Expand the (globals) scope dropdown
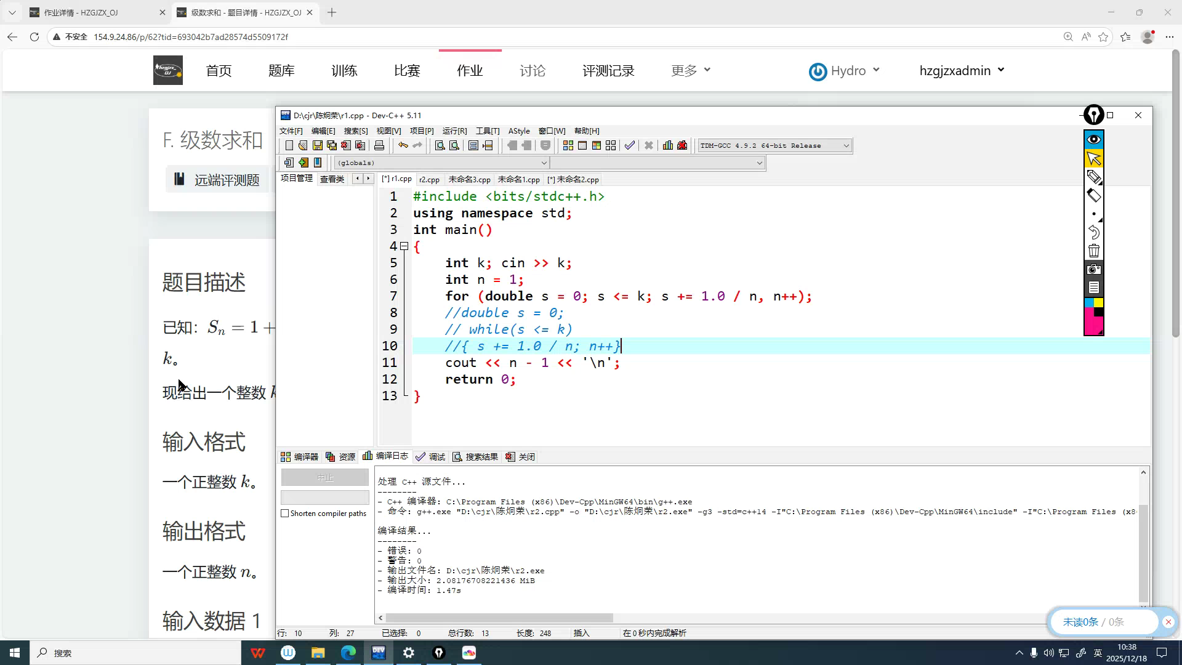1182x665 pixels. [x=544, y=163]
